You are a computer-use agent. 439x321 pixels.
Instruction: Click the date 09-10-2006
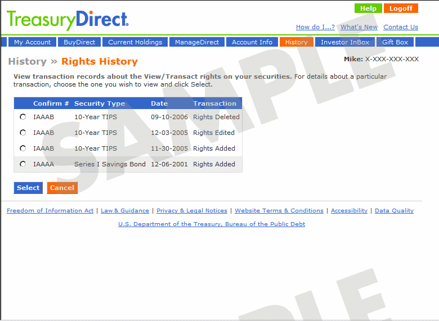coord(169,117)
